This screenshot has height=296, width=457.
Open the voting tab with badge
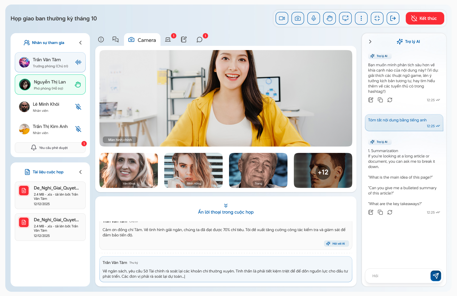pyautogui.click(x=168, y=39)
